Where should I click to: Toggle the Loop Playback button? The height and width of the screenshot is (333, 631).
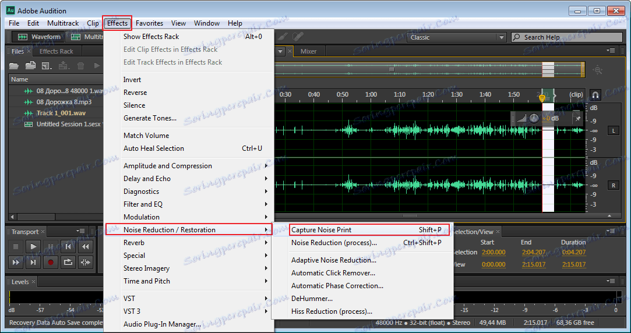(x=68, y=262)
